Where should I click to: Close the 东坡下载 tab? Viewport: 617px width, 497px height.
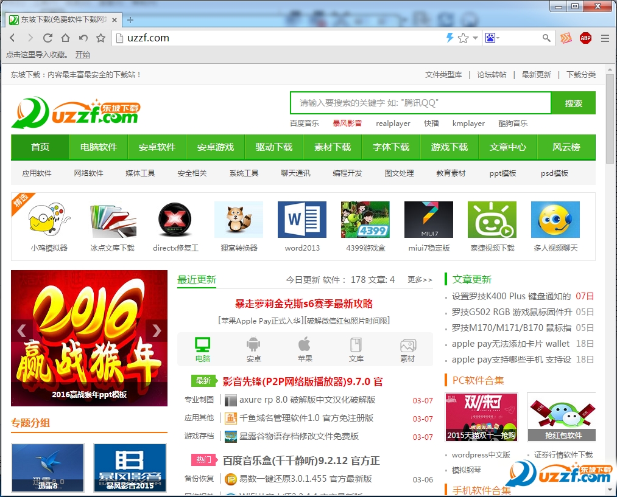click(115, 19)
